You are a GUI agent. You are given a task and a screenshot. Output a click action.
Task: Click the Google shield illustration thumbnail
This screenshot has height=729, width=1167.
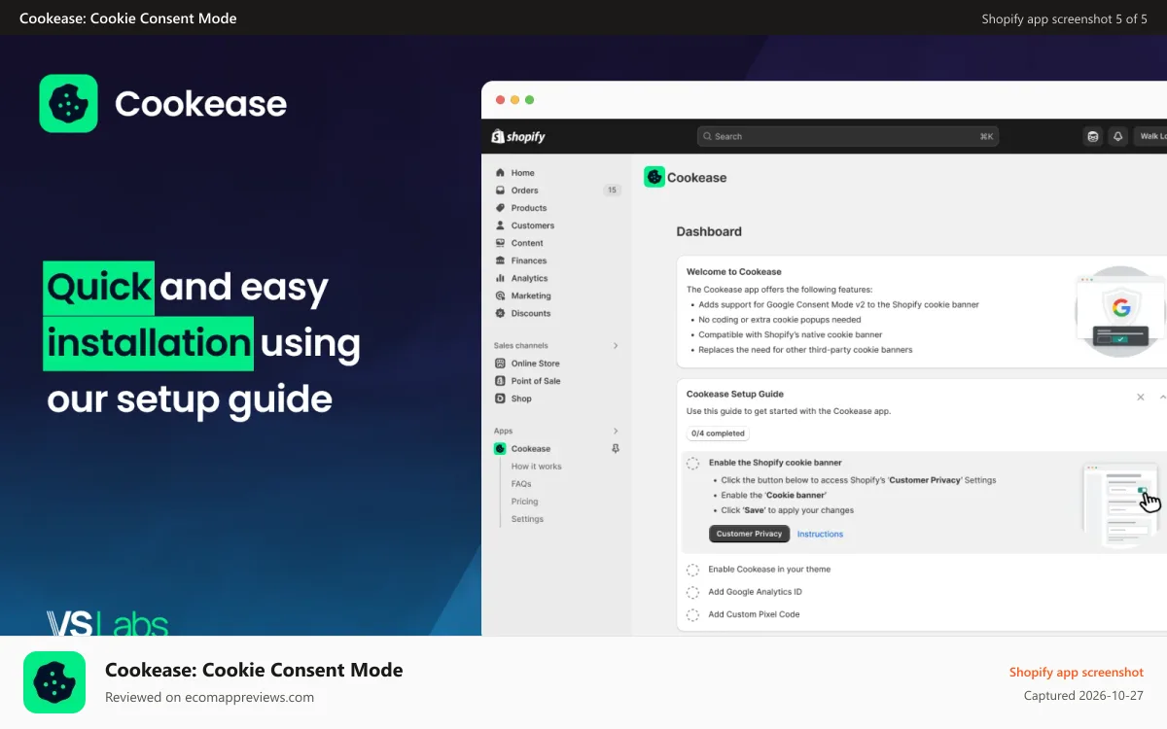(1120, 312)
